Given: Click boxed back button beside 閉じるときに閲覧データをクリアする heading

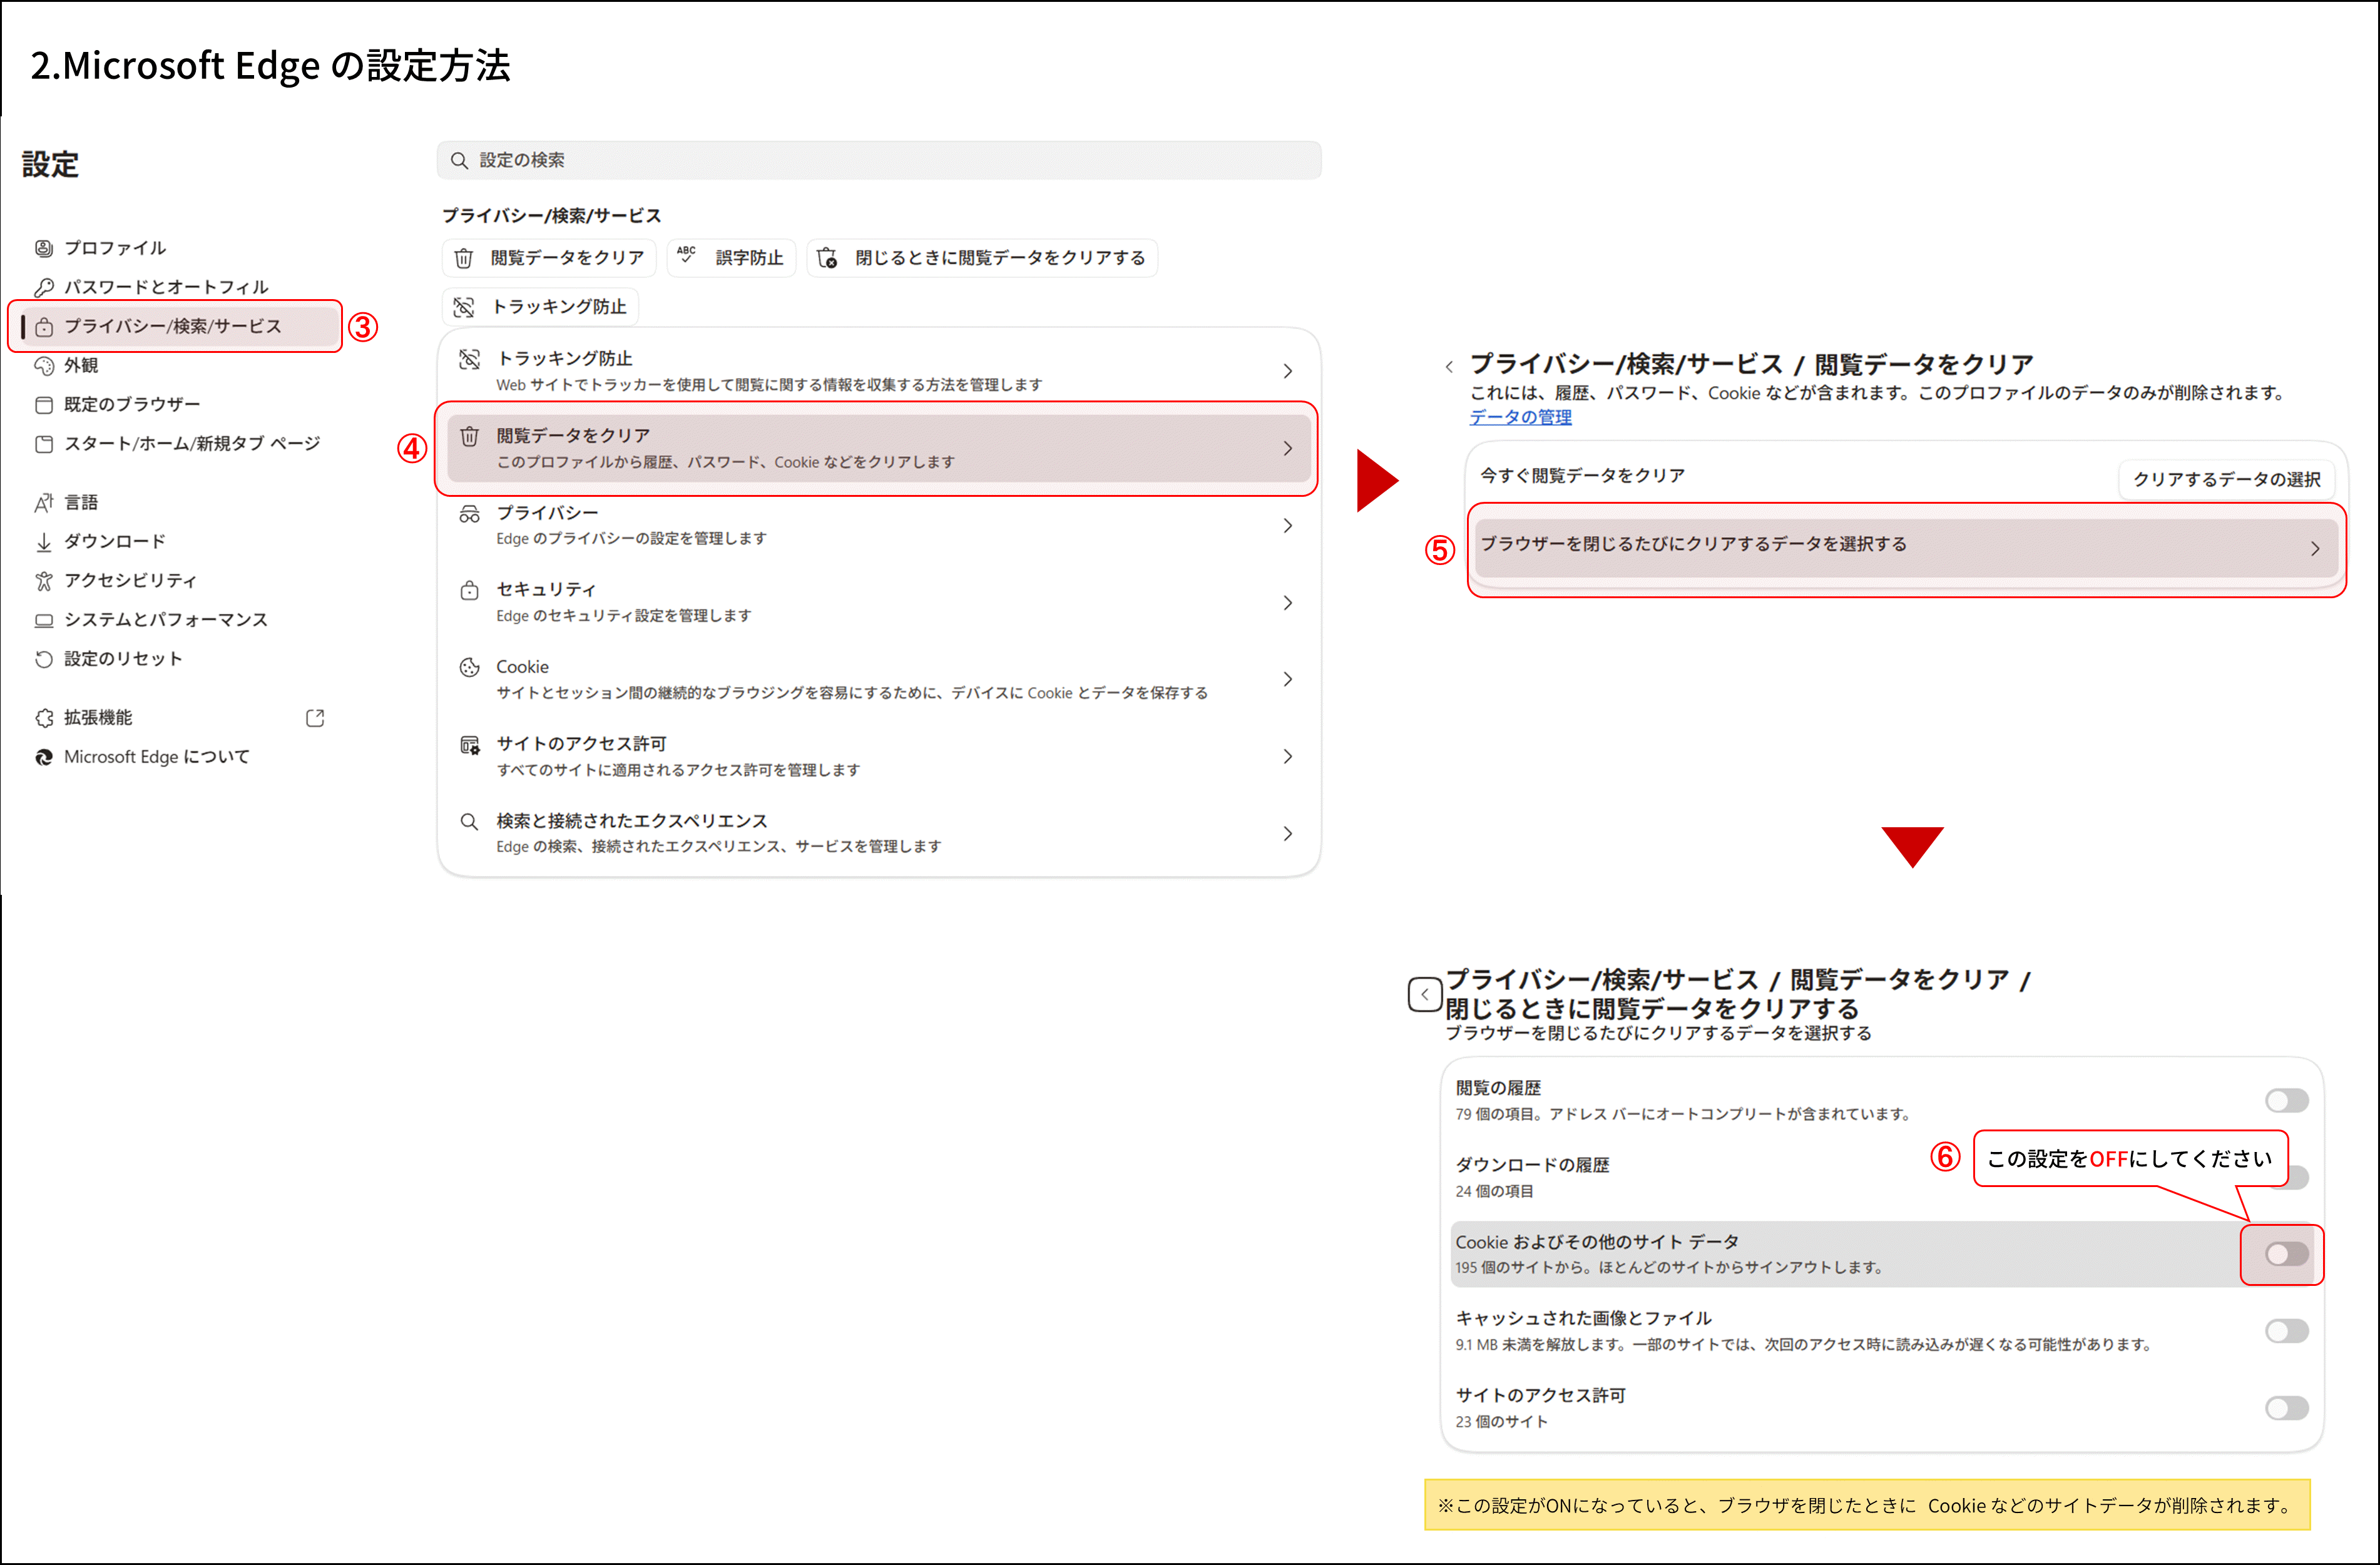Looking at the screenshot, I should coord(1424,994).
